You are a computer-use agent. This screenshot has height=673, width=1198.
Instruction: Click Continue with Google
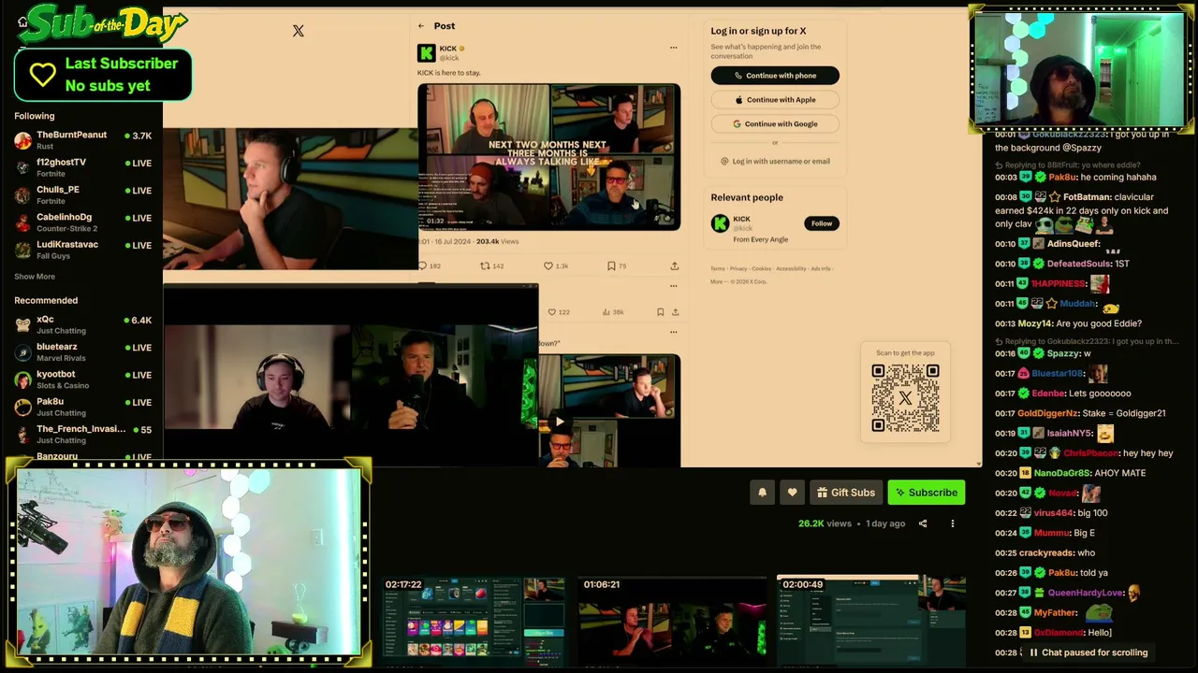[775, 124]
